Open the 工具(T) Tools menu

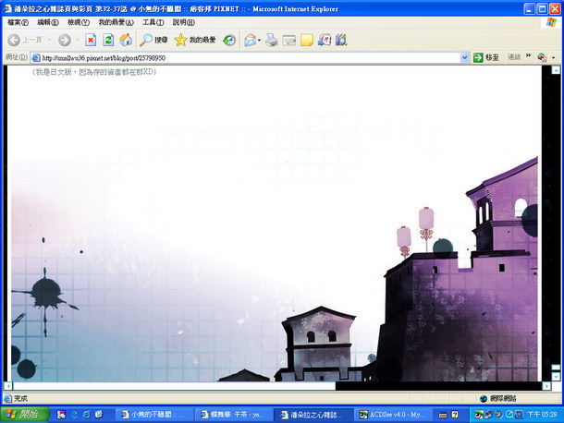pos(153,23)
